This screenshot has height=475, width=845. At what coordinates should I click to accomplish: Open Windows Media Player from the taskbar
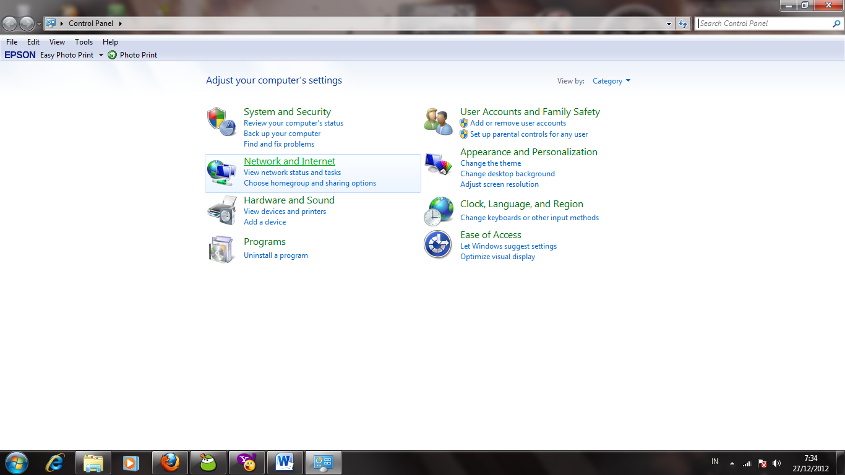click(x=131, y=462)
